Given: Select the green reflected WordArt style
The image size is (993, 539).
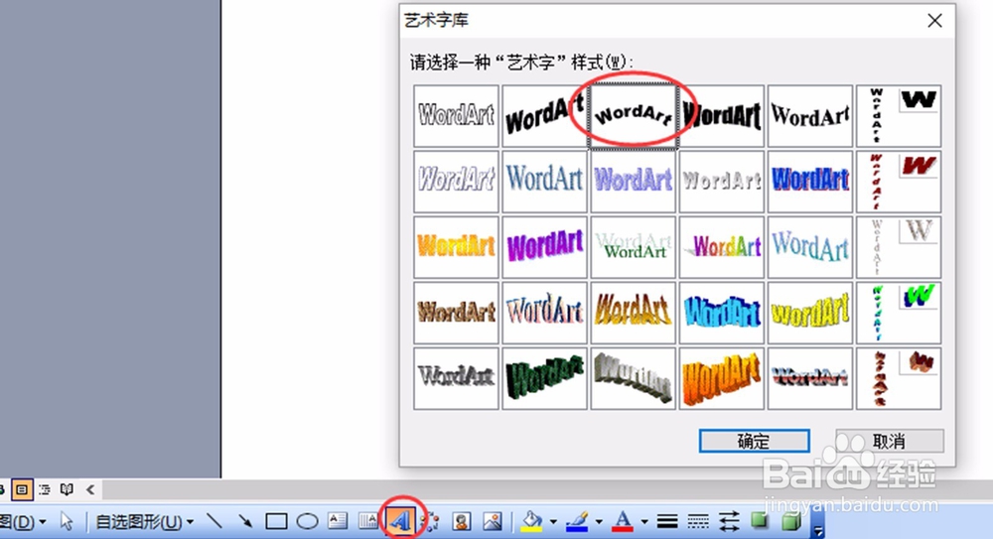Looking at the screenshot, I should click(634, 247).
